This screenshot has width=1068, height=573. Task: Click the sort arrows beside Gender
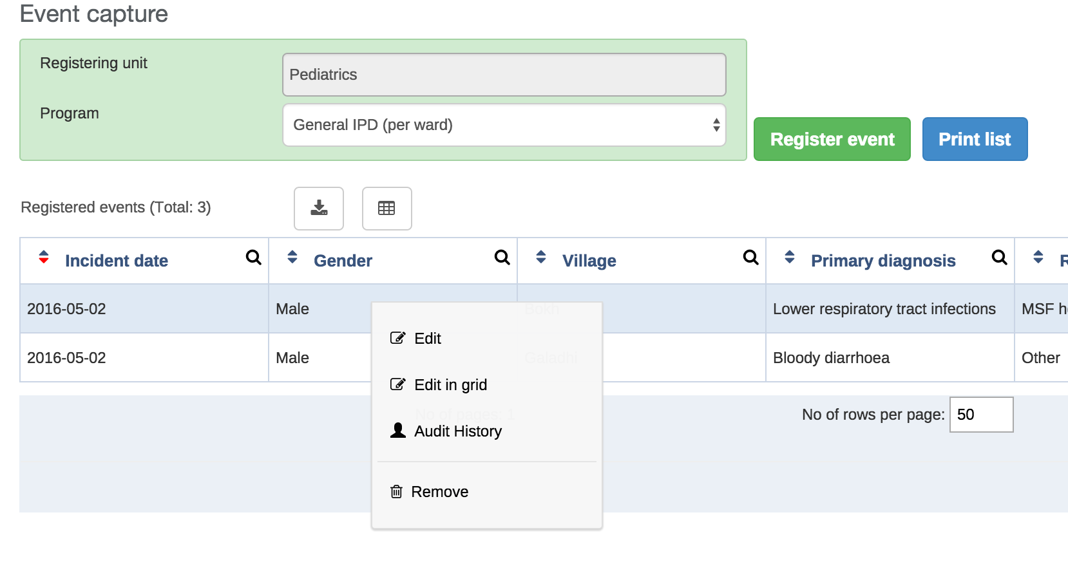(292, 258)
